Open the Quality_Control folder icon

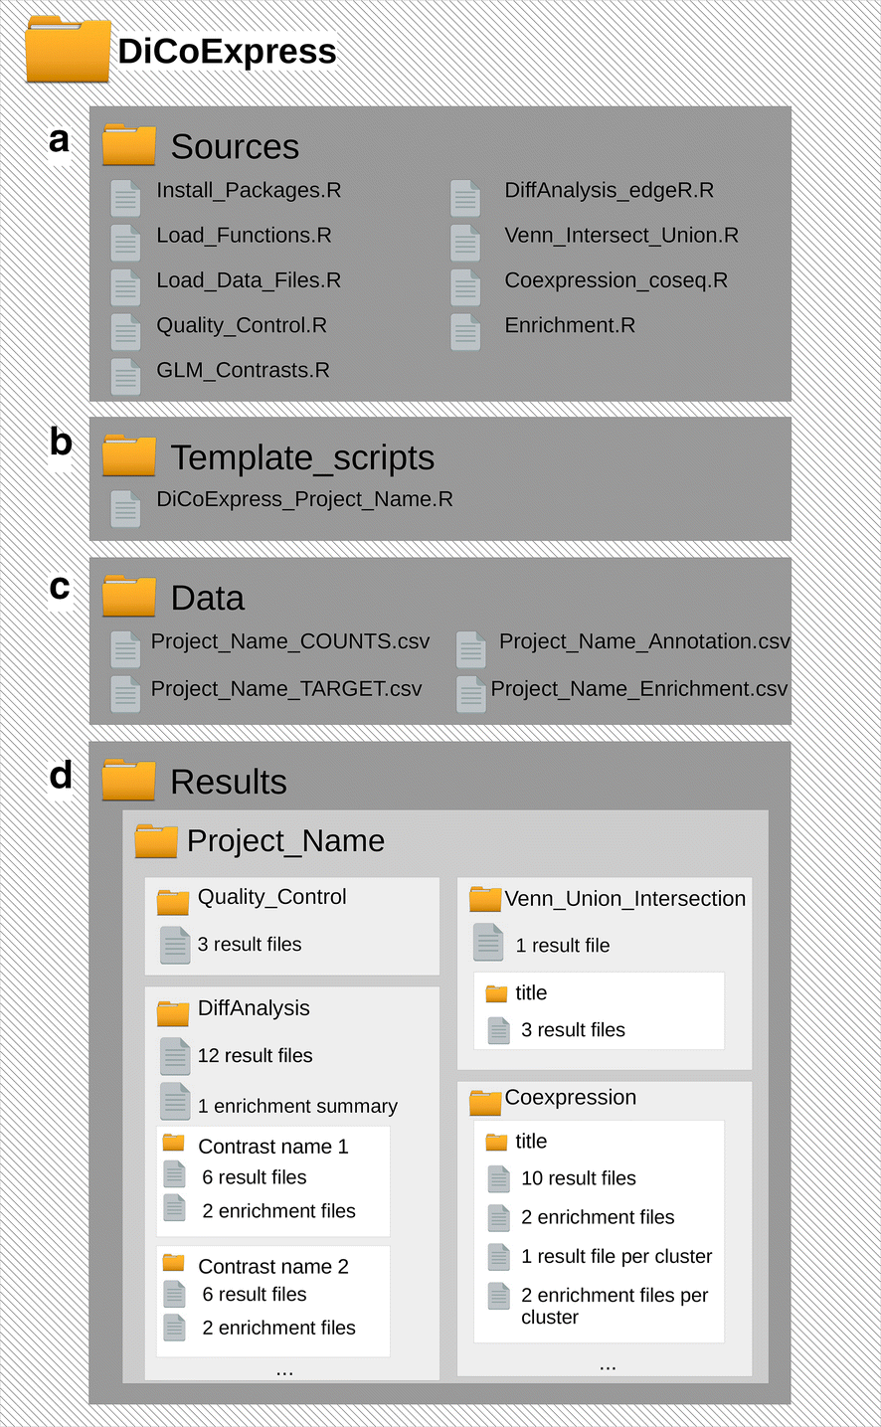173,902
